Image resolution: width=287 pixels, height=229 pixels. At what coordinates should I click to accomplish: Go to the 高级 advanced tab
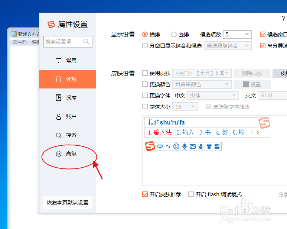[68, 154]
